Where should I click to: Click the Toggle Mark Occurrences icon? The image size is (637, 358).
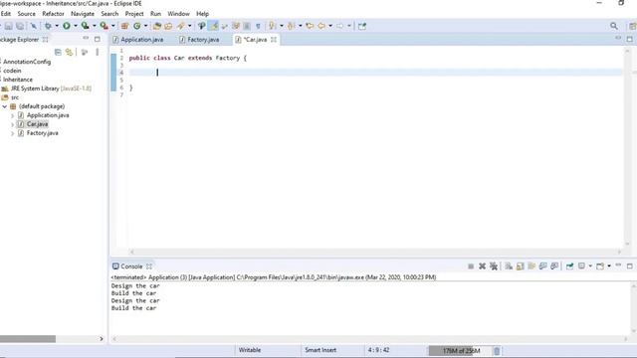[x=213, y=26]
